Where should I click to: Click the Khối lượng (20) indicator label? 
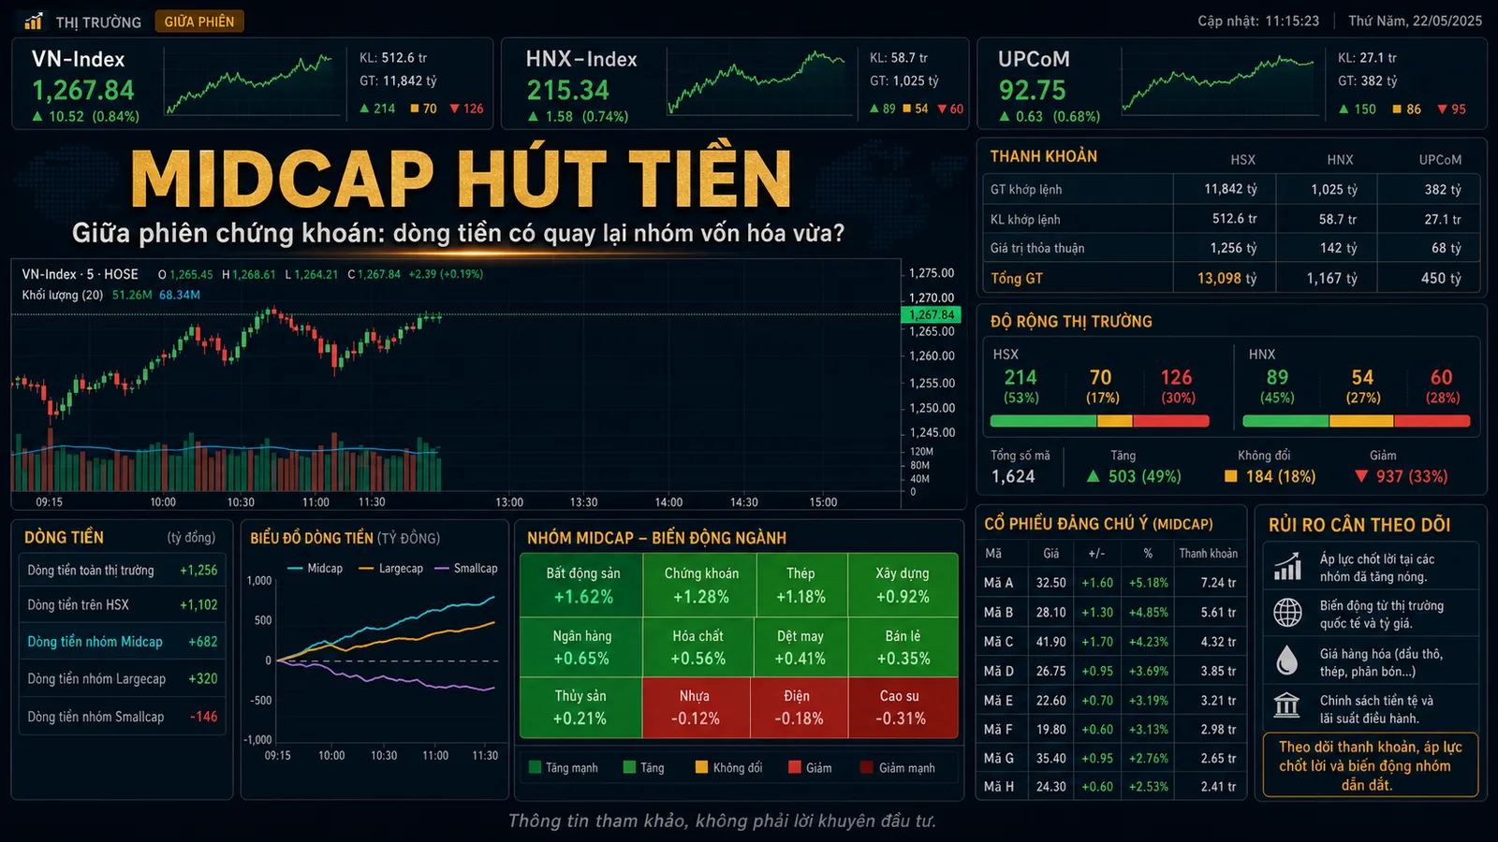click(63, 295)
